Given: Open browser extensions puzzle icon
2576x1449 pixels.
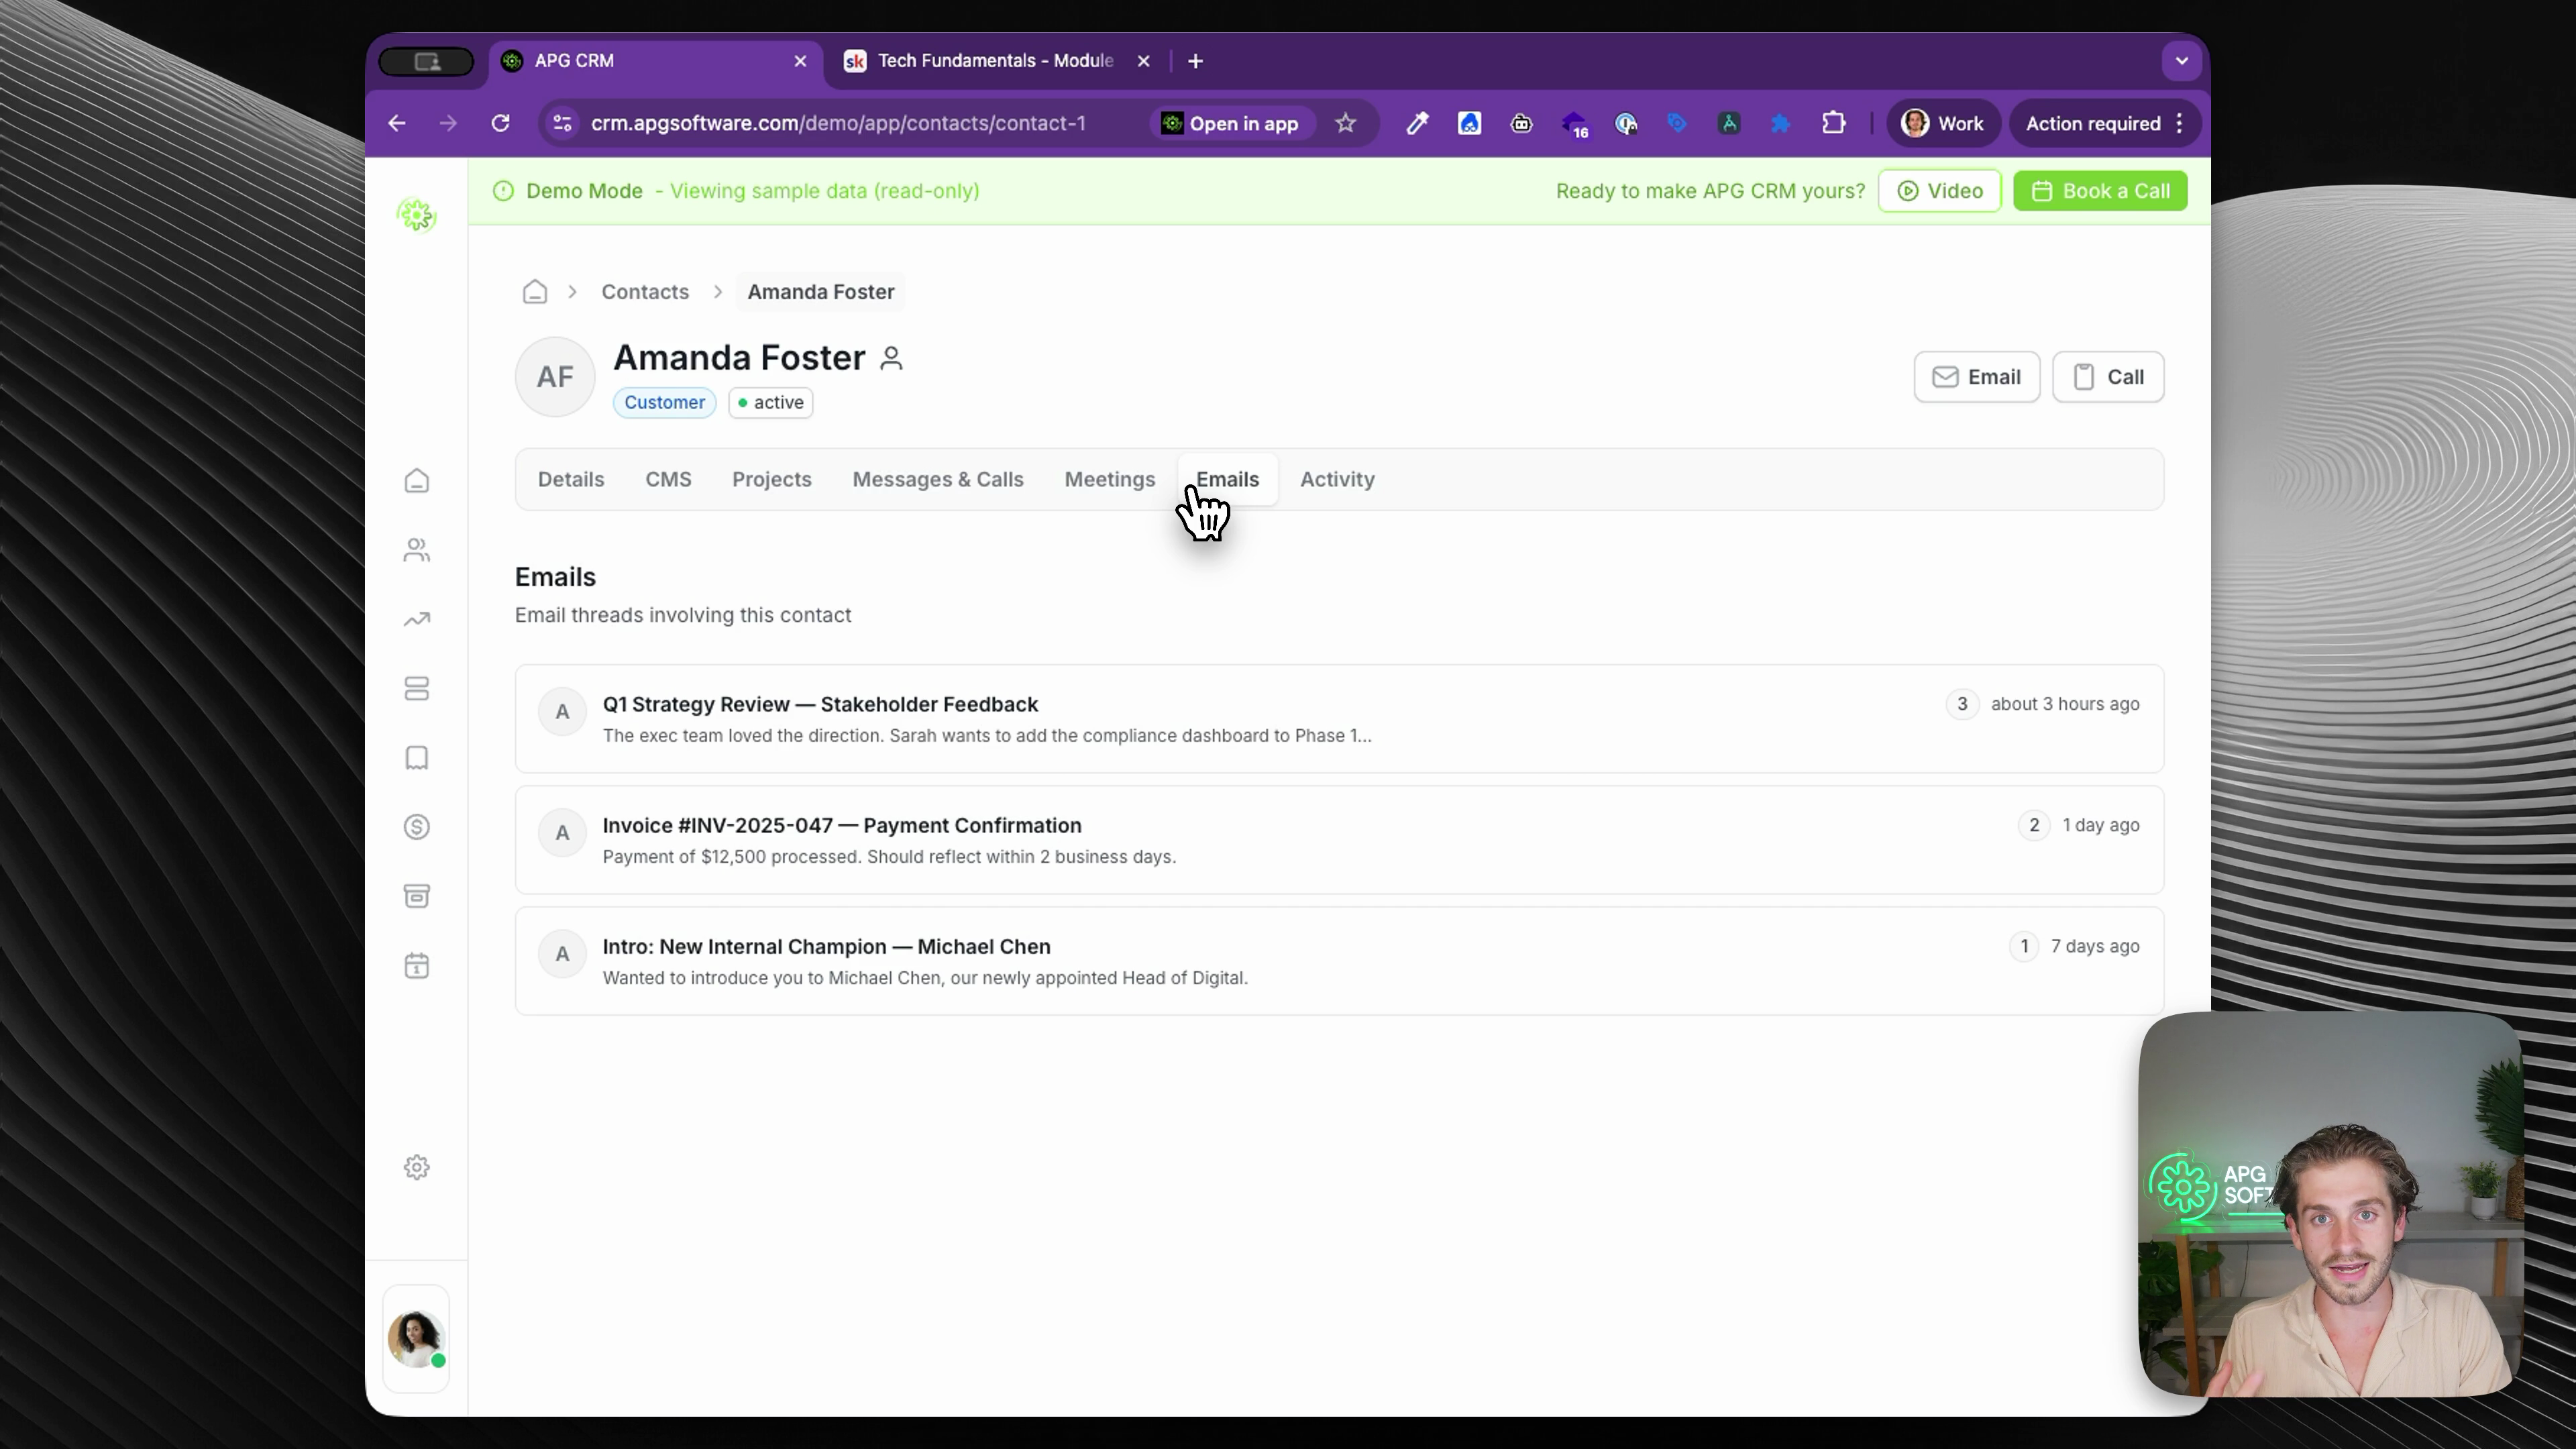Looking at the screenshot, I should [x=1833, y=123].
